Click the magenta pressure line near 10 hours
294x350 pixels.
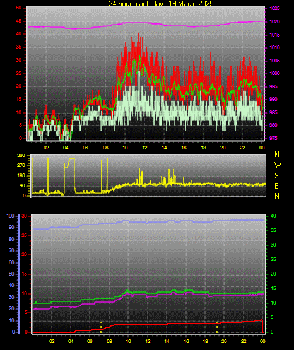tap(125, 23)
